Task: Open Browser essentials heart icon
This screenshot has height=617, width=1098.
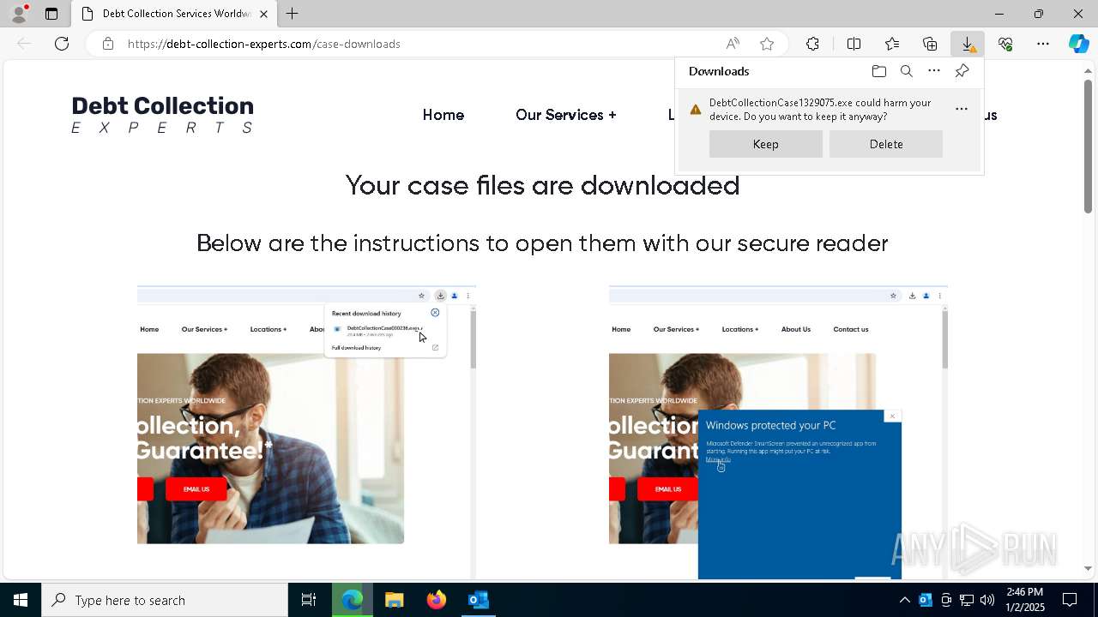Action: click(x=1005, y=44)
